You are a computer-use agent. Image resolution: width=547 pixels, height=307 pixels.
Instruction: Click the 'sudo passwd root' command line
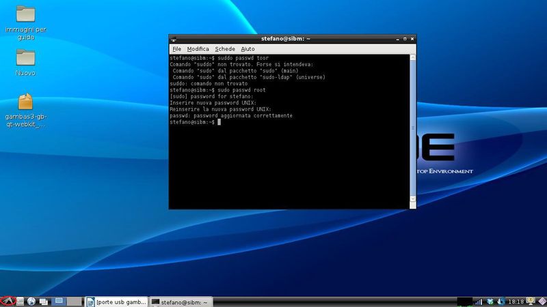coord(217,90)
